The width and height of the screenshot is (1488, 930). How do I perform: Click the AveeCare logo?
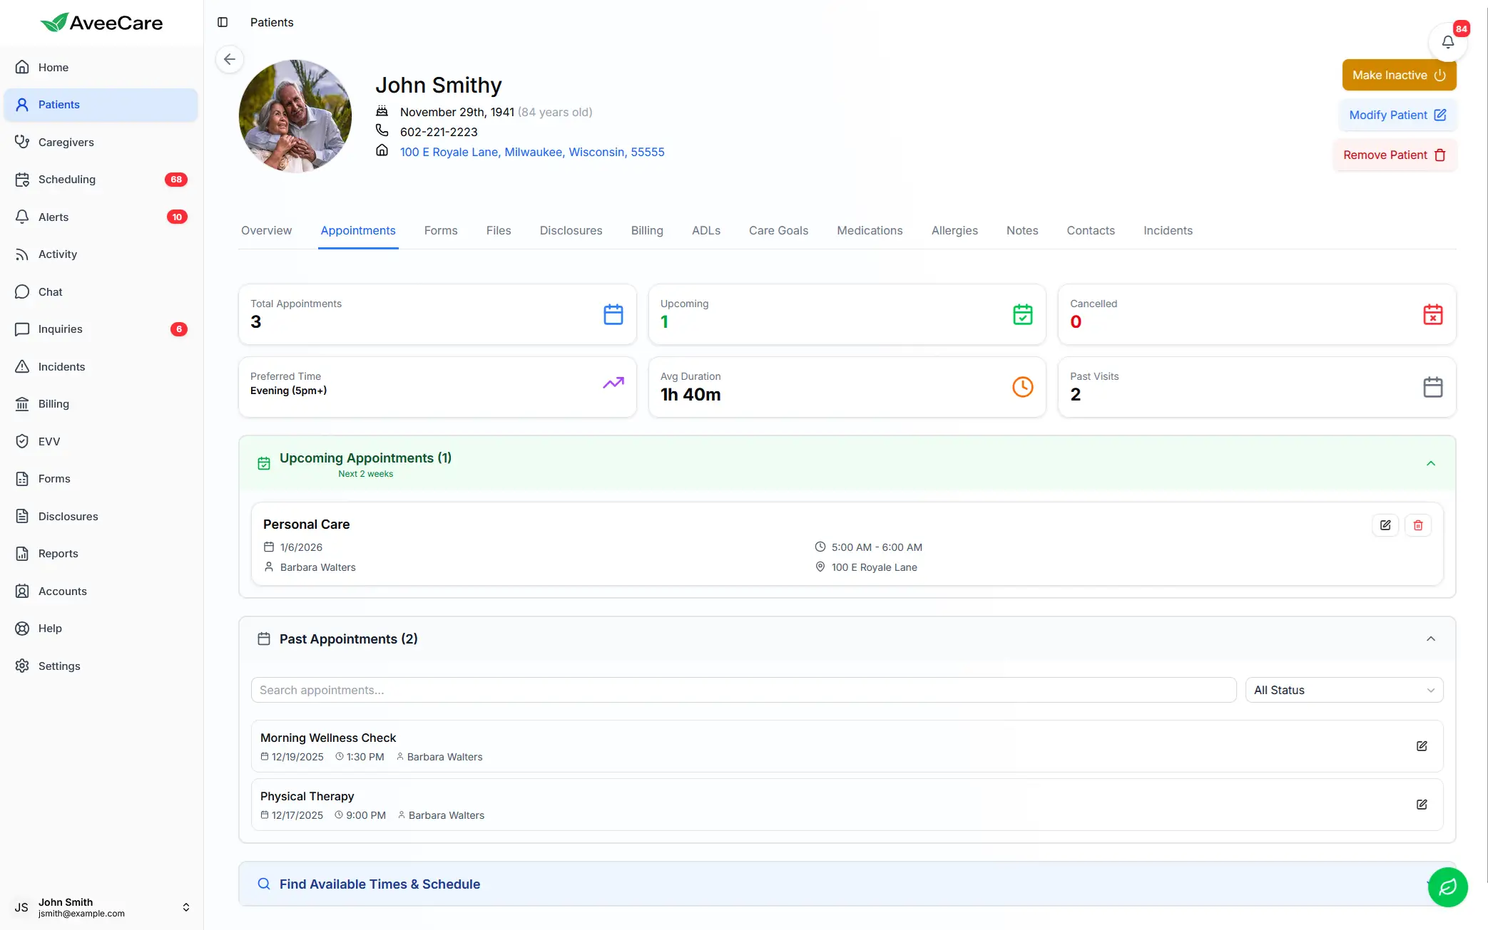coord(101,22)
